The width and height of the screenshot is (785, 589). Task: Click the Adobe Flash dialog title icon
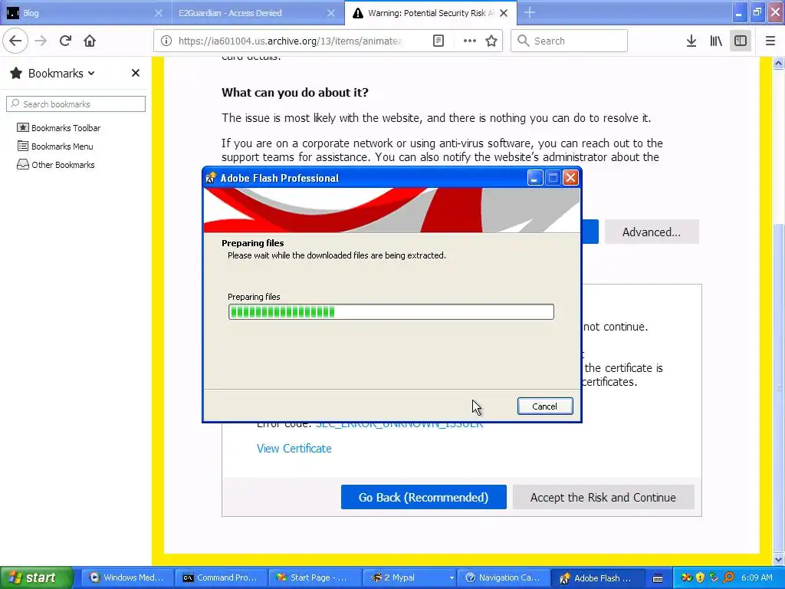[211, 178]
